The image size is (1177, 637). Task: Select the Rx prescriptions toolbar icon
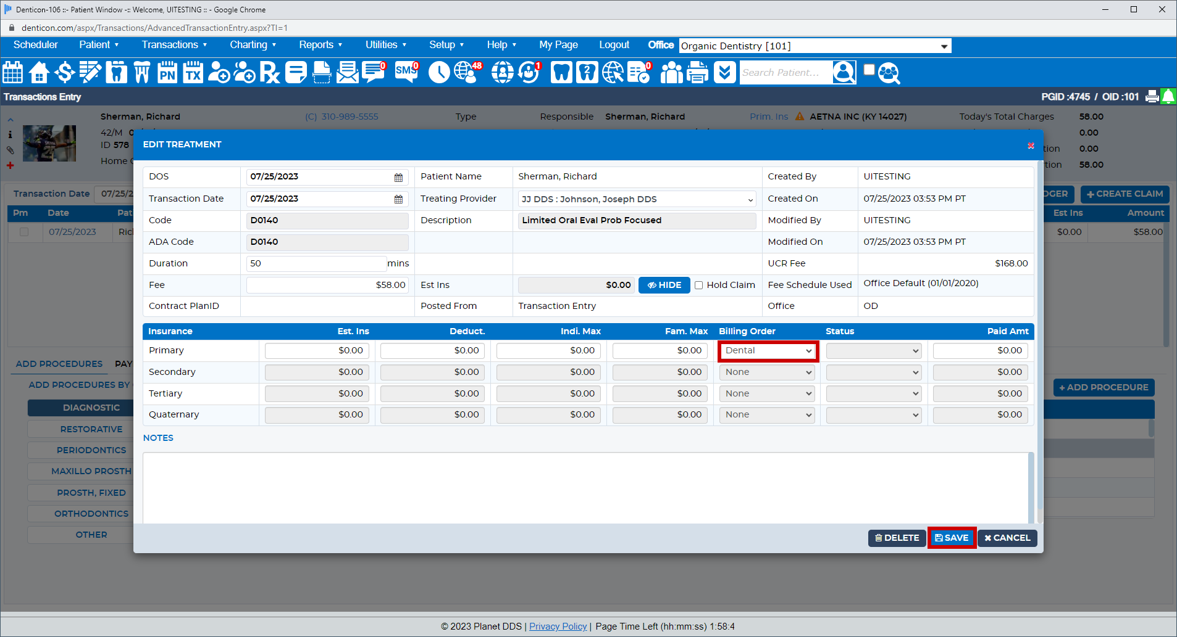[x=270, y=72]
